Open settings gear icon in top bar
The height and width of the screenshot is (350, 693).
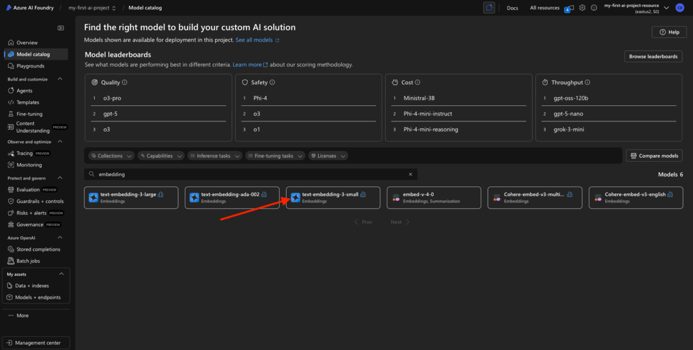pyautogui.click(x=582, y=8)
